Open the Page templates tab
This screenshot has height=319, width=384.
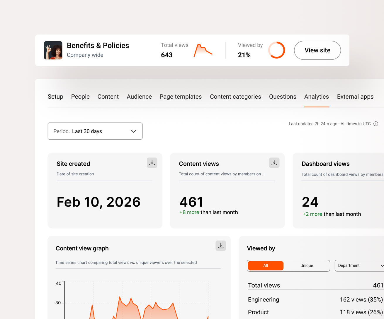(181, 97)
